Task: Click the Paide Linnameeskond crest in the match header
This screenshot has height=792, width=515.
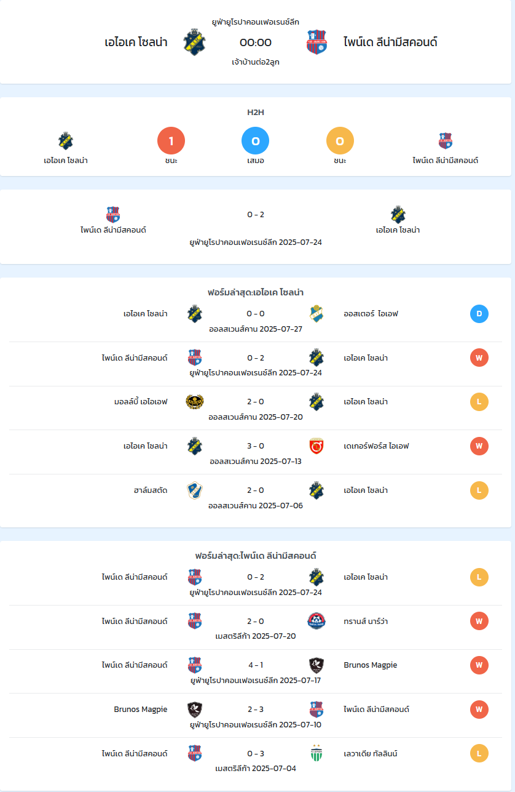Action: coord(316,42)
